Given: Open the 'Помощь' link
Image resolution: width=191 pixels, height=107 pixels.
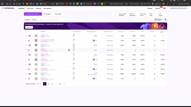Looking at the screenshot, I should coord(150,8).
